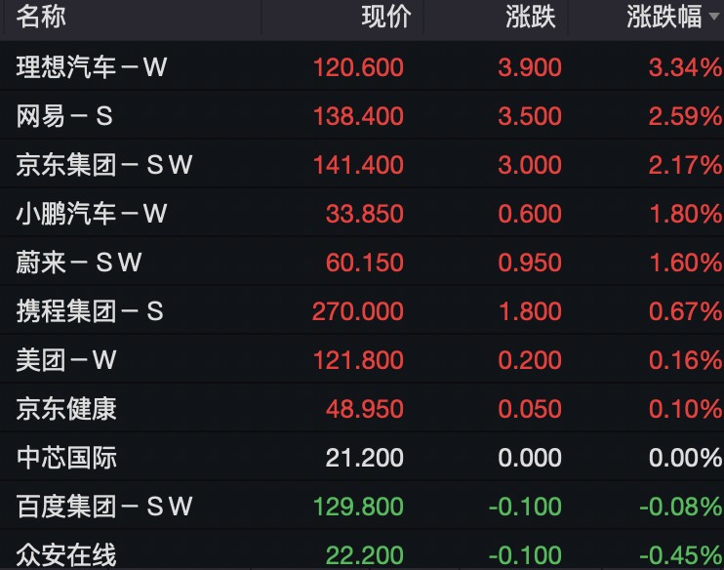Select 京东健康 in the list
The height and width of the screenshot is (570, 724).
(362, 408)
